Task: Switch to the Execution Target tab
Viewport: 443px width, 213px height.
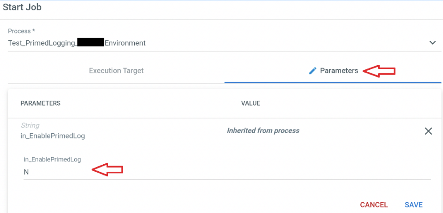Action: (116, 70)
